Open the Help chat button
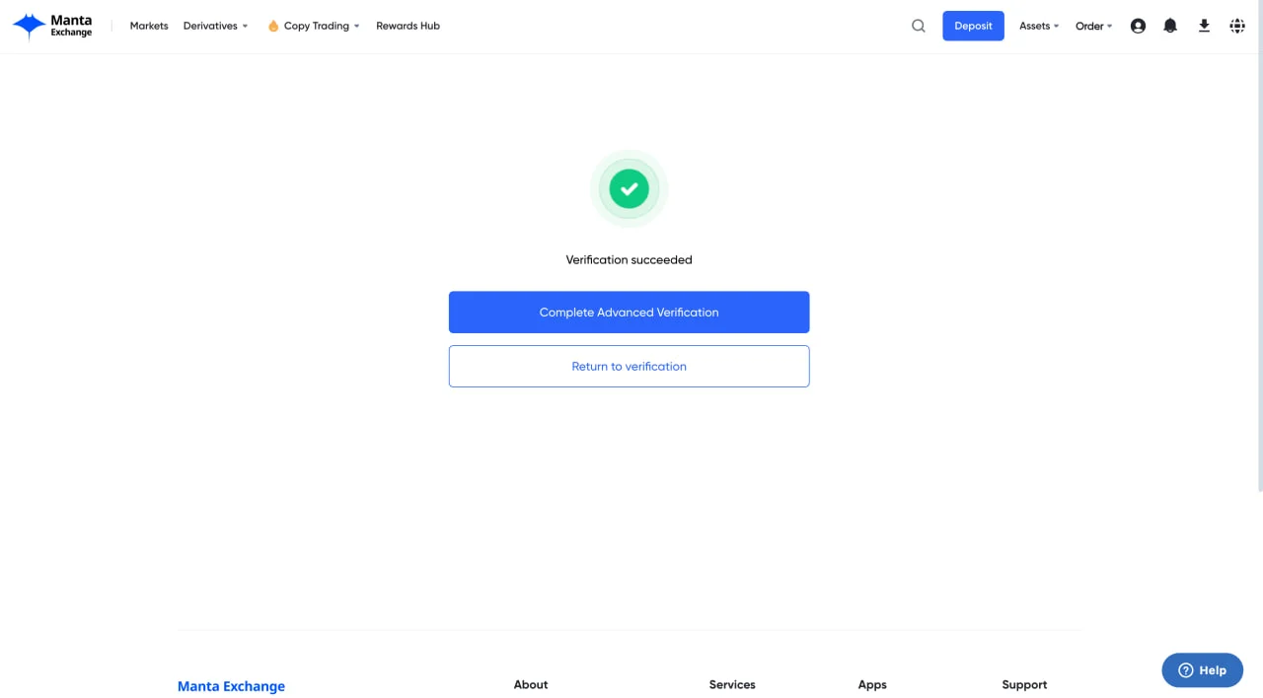1263x698 pixels. click(1202, 670)
